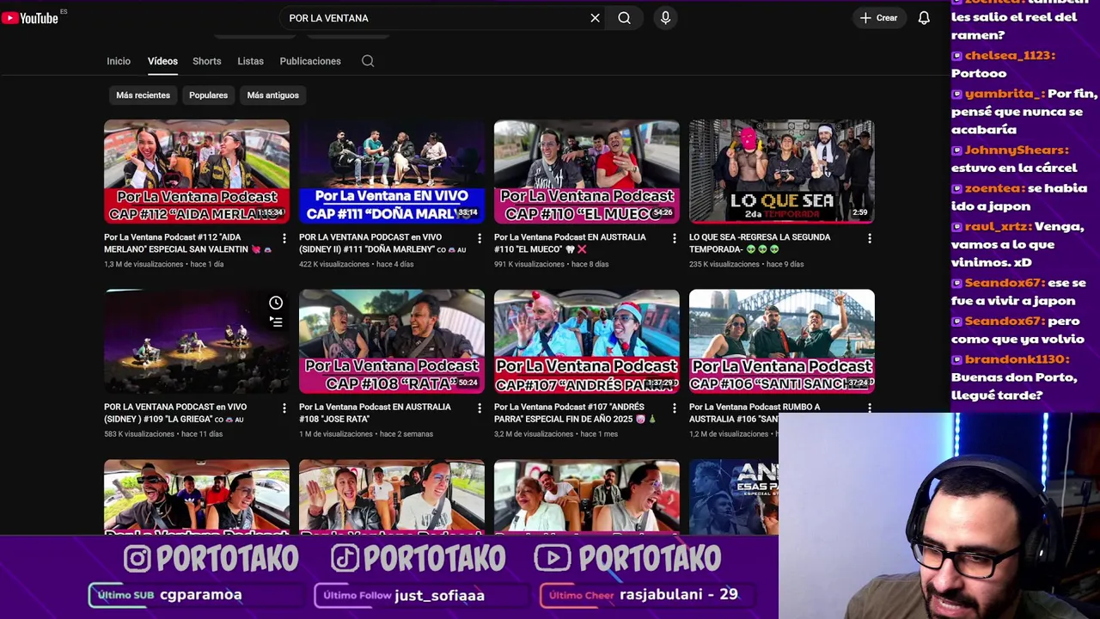This screenshot has width=1100, height=619.
Task: Open title Por La Ventana Podcast #108 JOSE RATA
Action: [375, 414]
